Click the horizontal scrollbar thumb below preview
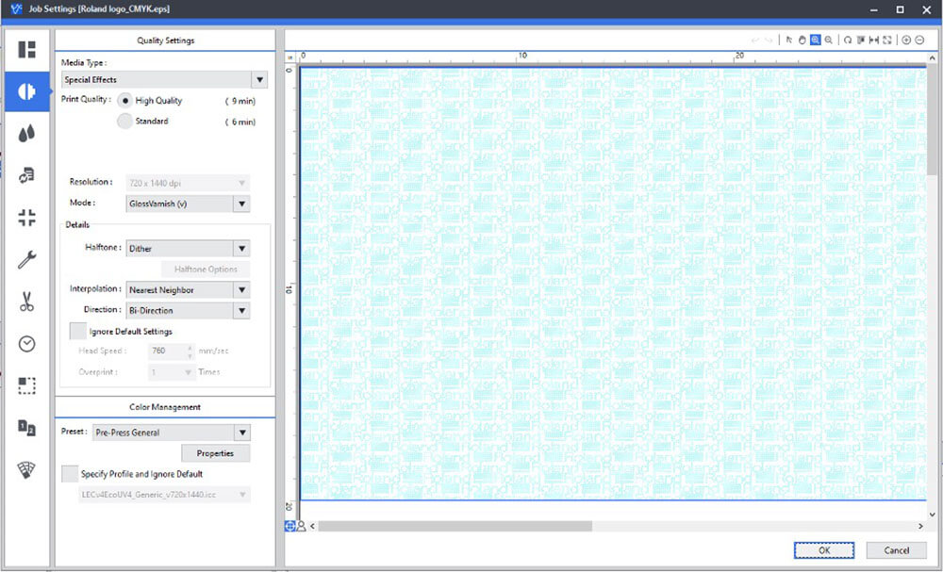 [455, 527]
